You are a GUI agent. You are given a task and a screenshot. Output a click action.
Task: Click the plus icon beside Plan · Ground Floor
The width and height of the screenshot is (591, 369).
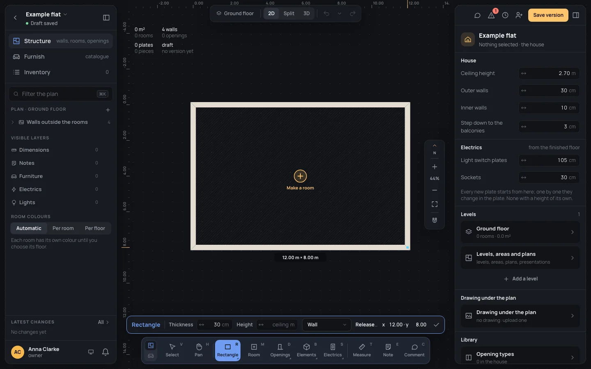[x=108, y=110]
